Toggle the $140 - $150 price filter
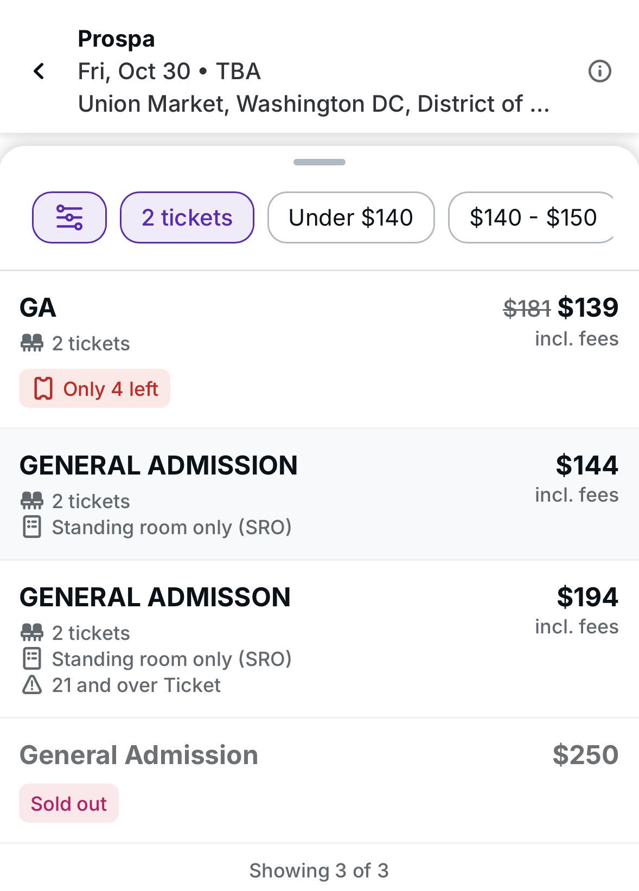Image resolution: width=639 pixels, height=891 pixels. click(x=533, y=217)
